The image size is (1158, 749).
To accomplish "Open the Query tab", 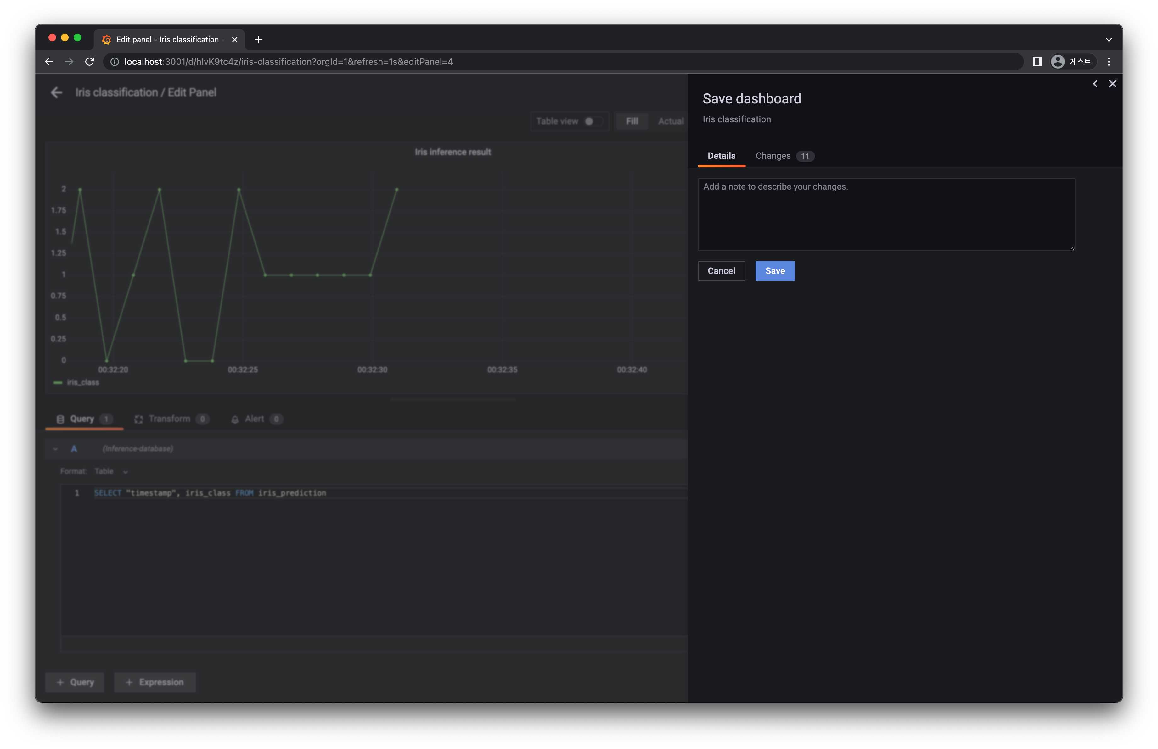I will pyautogui.click(x=84, y=419).
